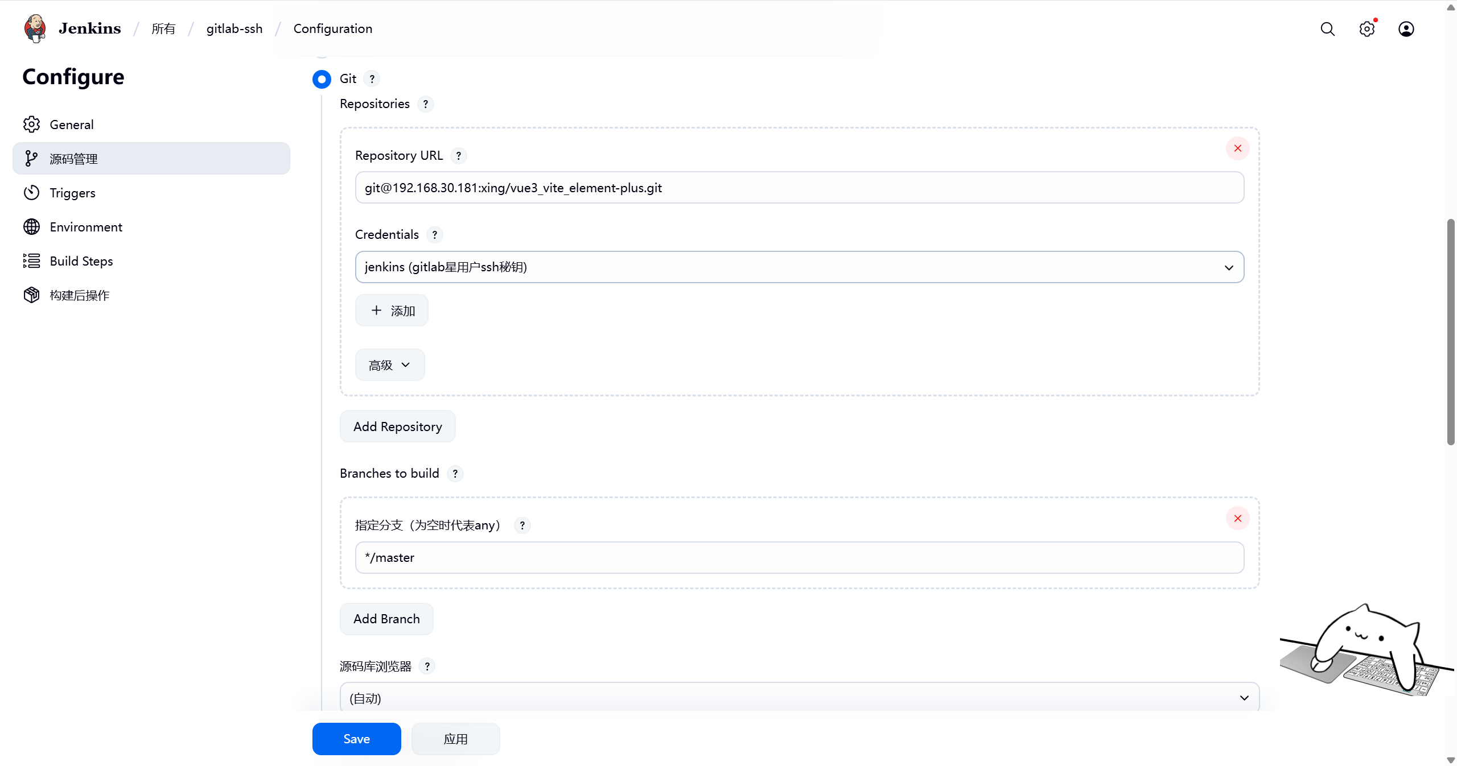This screenshot has width=1457, height=766.
Task: Click Add Repository button
Action: pos(398,427)
